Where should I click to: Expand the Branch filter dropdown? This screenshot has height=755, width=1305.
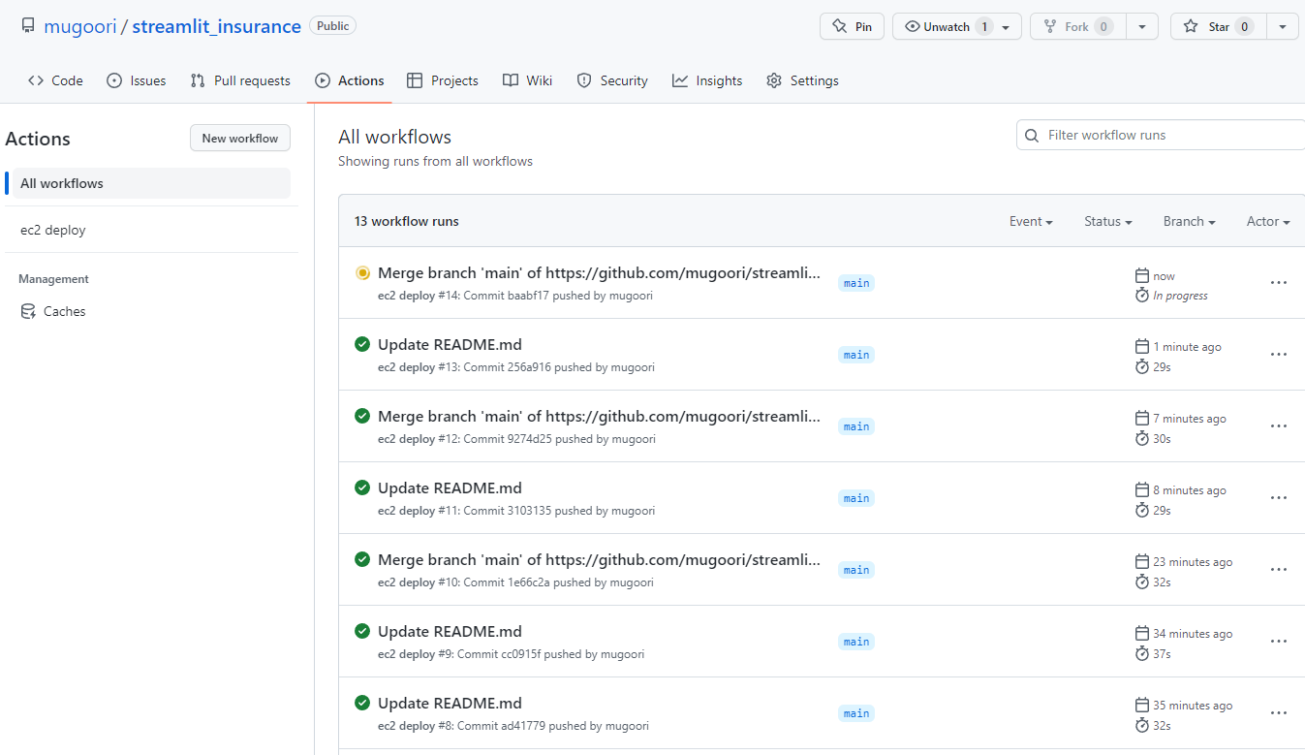tap(1188, 221)
